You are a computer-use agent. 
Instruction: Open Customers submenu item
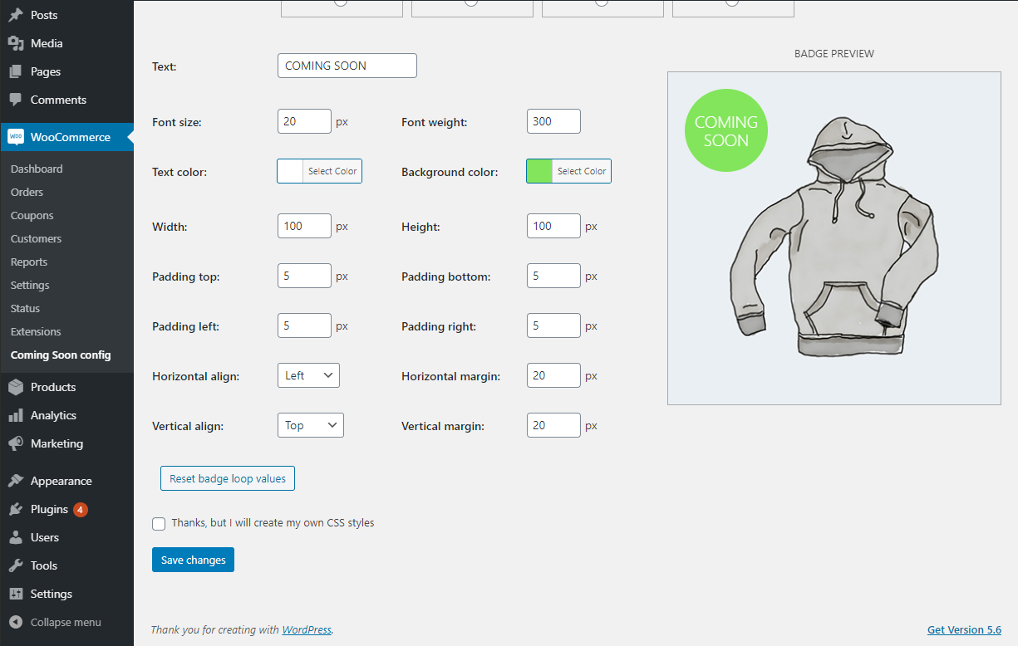pos(36,238)
